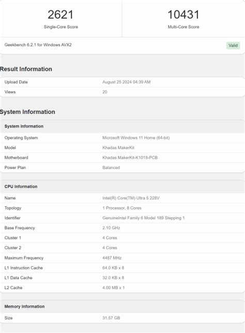Screen dimensions: 245x333
Task: Click Geekbench 6.2.1 for Windows AVX2 text
Action: tap(38, 45)
